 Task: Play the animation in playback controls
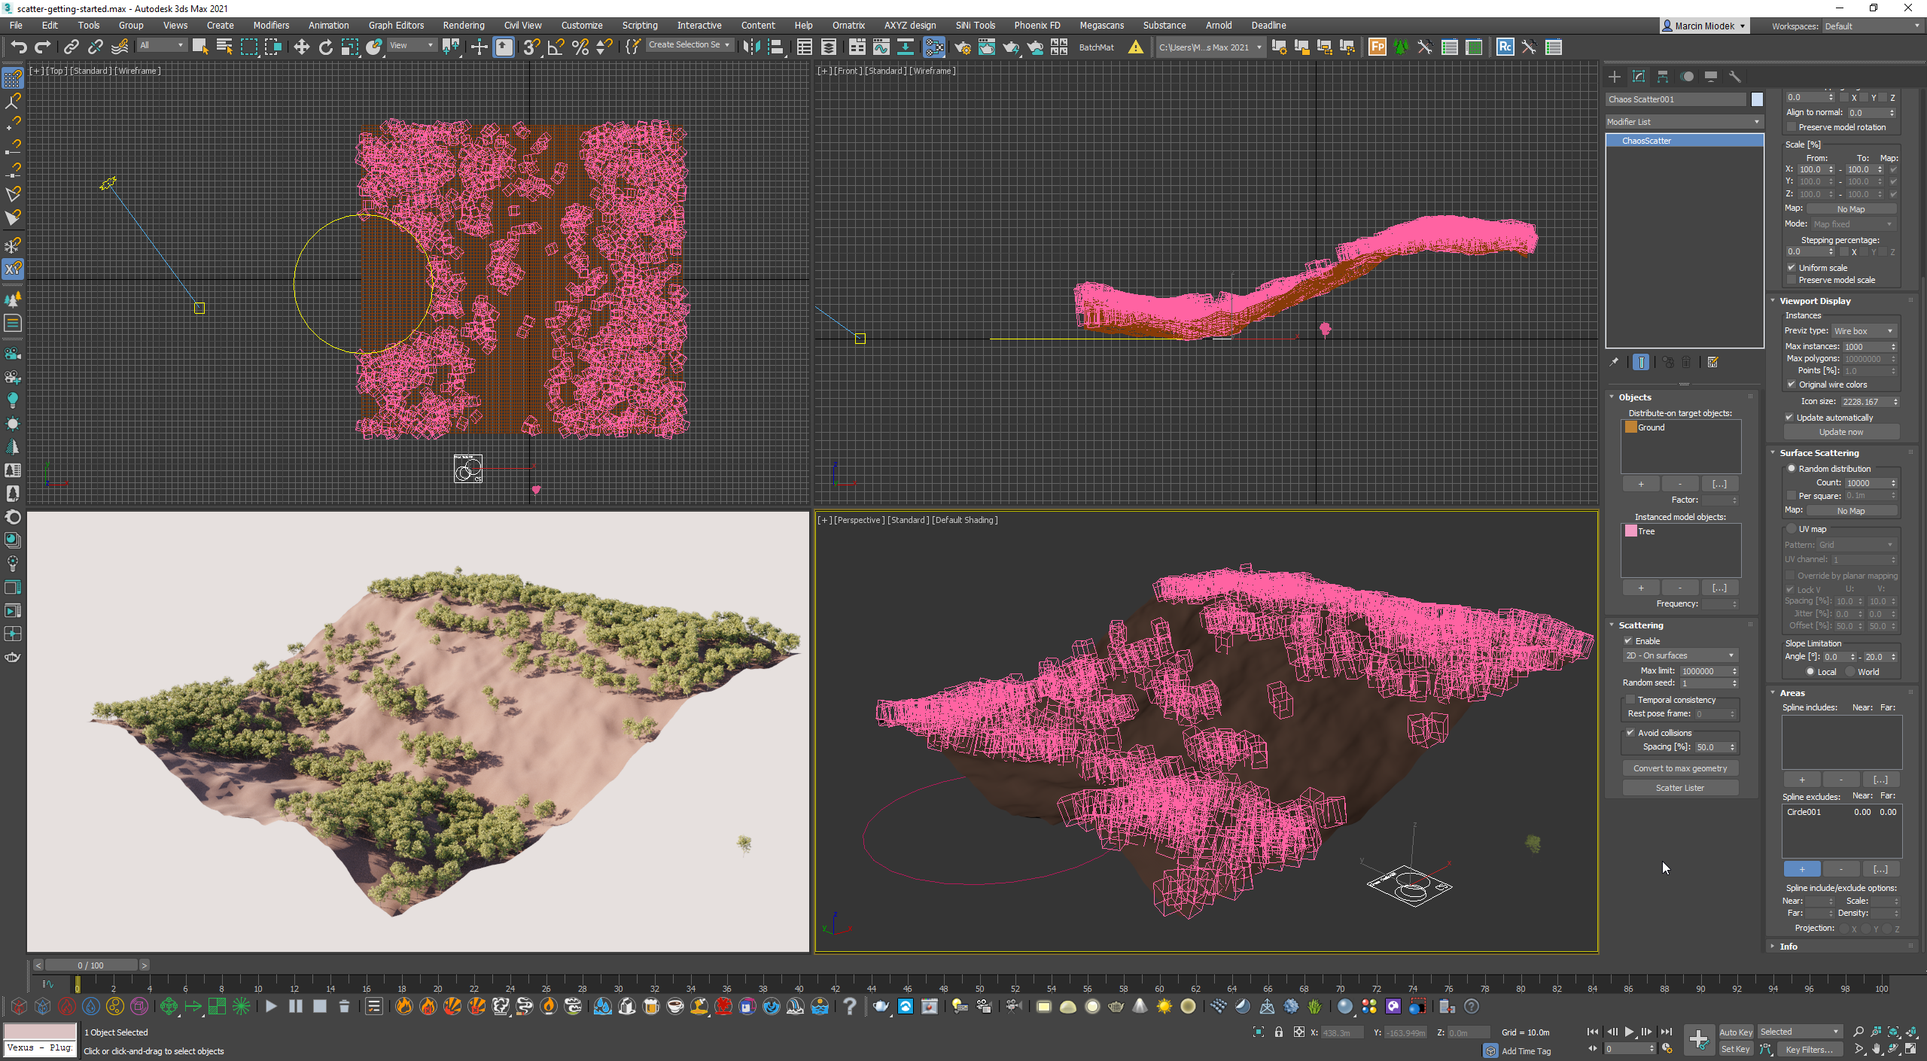tap(1629, 1032)
